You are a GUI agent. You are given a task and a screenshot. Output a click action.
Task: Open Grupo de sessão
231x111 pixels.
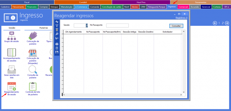pos(12,37)
